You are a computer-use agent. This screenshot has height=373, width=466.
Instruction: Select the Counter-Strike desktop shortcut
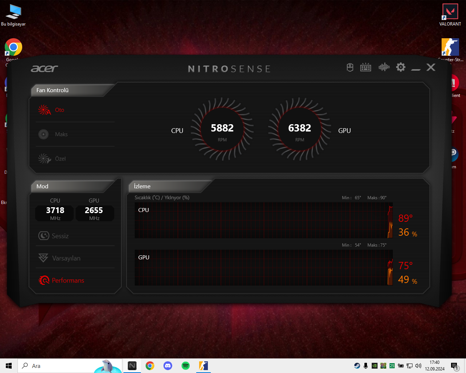(x=450, y=50)
